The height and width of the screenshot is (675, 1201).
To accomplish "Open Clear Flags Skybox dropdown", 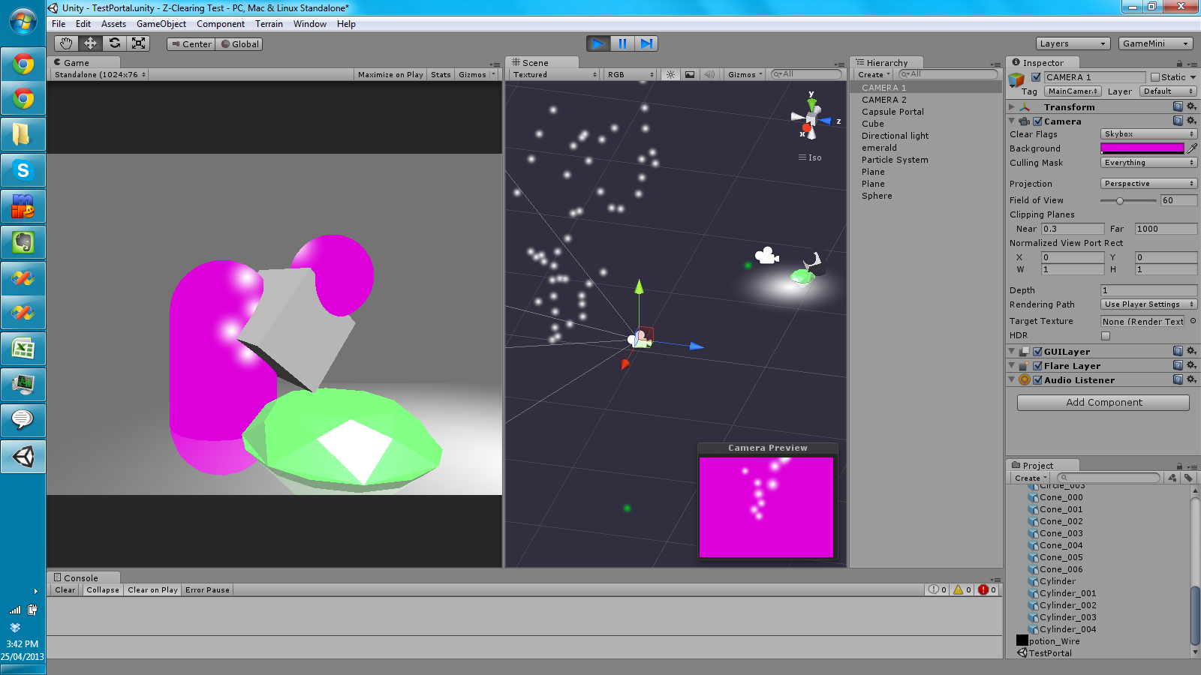I will 1148,133.
